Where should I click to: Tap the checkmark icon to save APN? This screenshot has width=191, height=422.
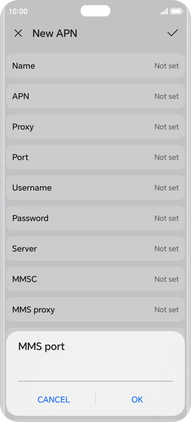click(x=172, y=33)
